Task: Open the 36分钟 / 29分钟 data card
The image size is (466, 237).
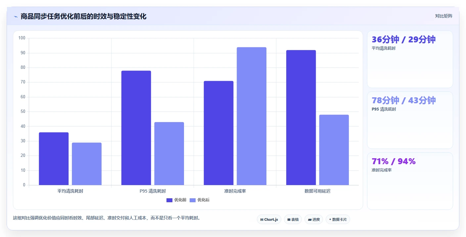Action: (x=410, y=59)
